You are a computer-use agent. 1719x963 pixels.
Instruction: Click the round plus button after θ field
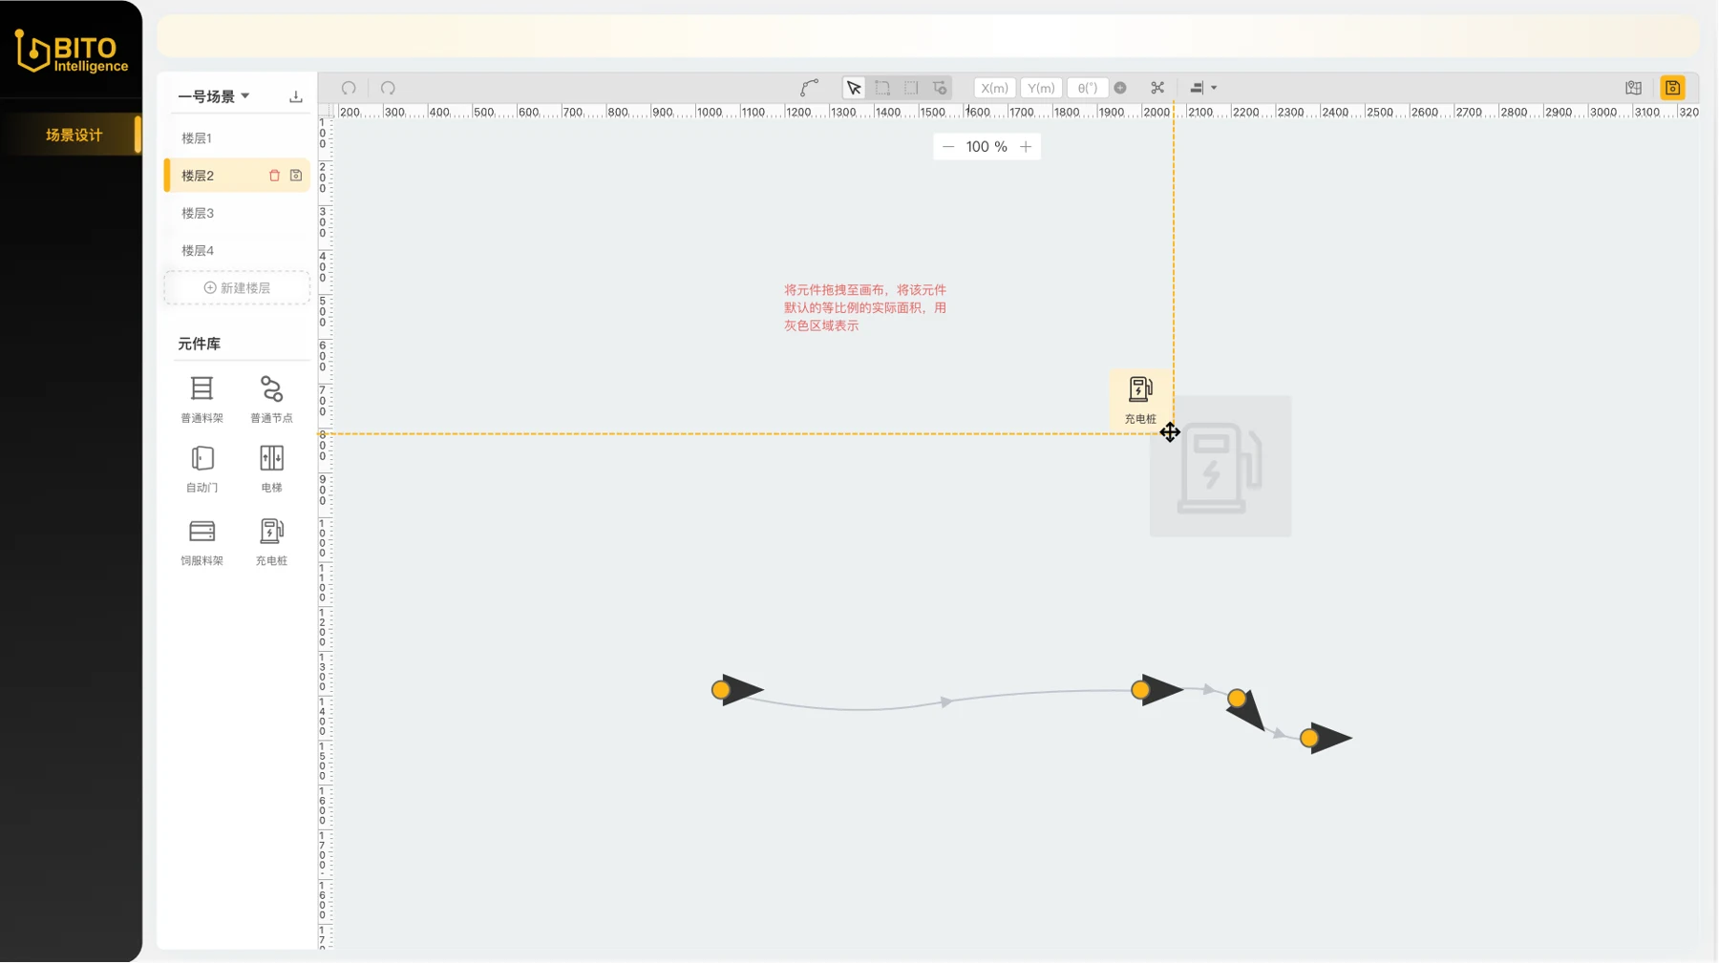[1120, 88]
